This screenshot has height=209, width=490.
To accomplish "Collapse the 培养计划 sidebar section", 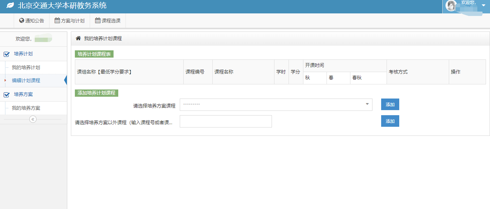I will click(23, 54).
